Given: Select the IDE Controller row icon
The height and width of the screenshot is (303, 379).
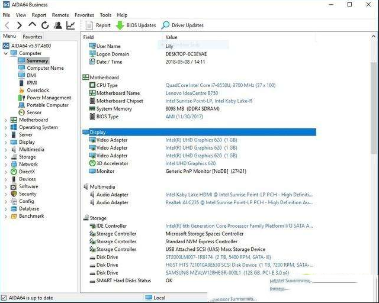Looking at the screenshot, I should pyautogui.click(x=92, y=226).
